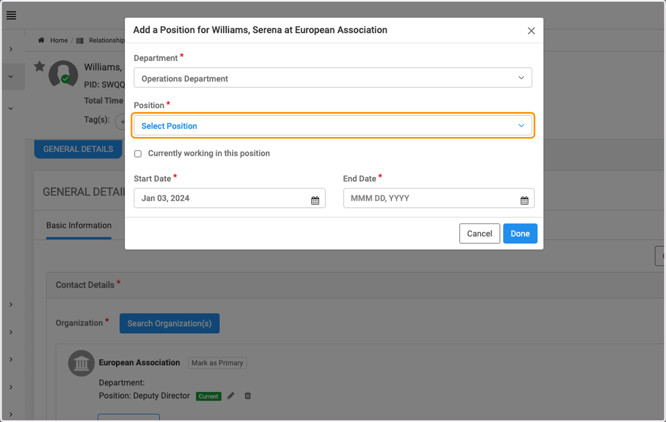Select the Basic Information tab
Screen dimensions: 666x422
(x=79, y=226)
